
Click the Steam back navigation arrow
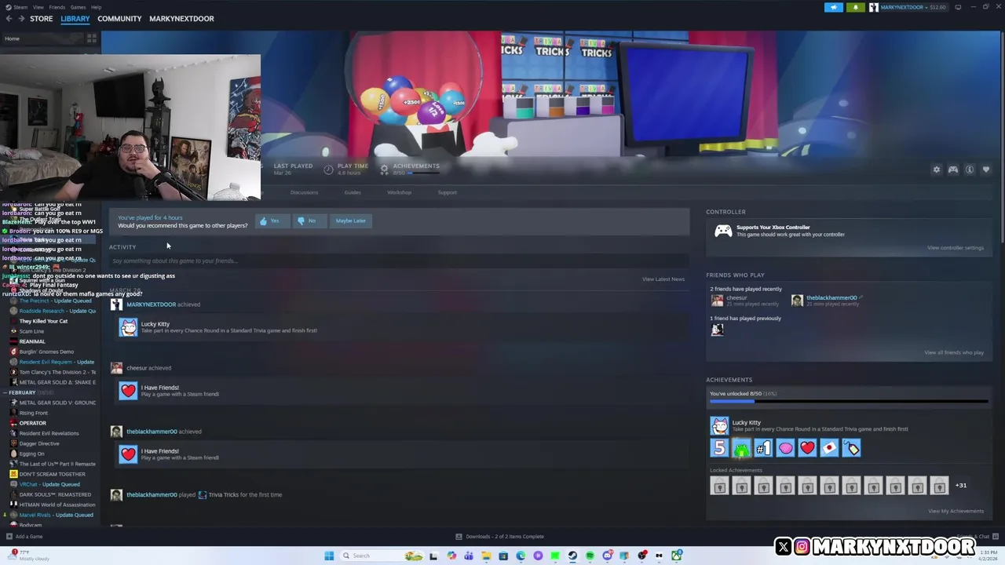(9, 19)
